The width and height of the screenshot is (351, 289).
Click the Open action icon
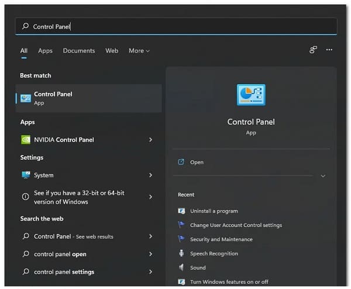181,161
